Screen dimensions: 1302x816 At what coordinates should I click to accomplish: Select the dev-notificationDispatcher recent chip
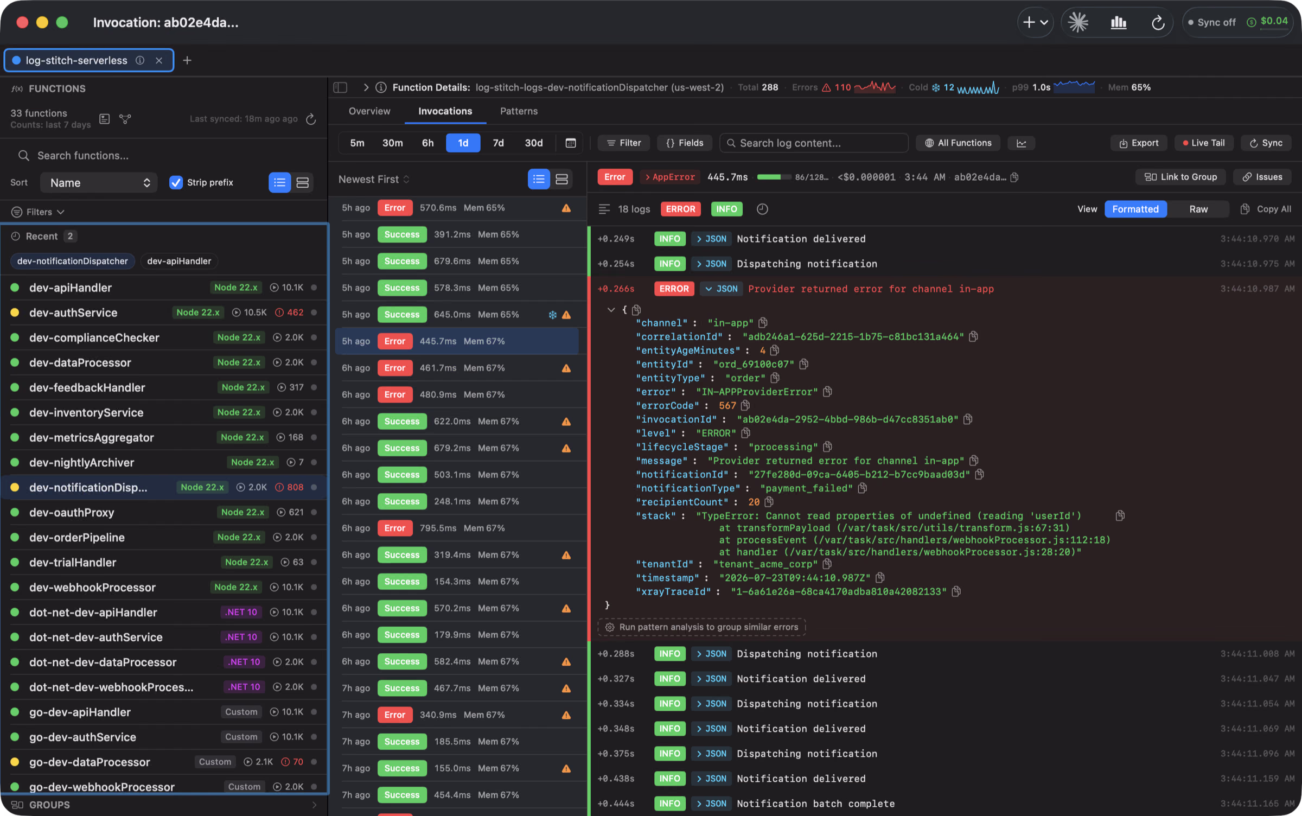tap(72, 261)
